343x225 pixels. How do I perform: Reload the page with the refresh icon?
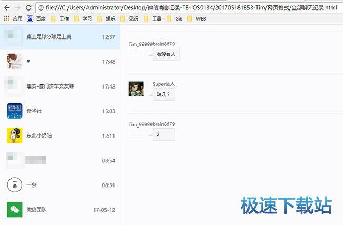(28, 8)
